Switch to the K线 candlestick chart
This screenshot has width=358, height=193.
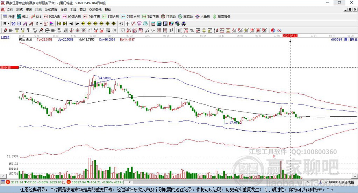tap(36, 17)
